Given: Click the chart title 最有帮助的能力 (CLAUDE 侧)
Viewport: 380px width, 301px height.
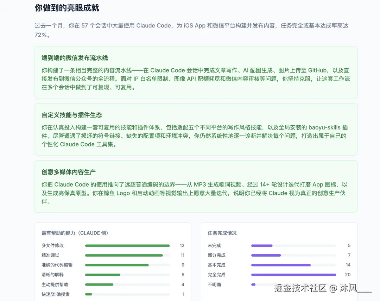Looking at the screenshot, I should [75, 233].
